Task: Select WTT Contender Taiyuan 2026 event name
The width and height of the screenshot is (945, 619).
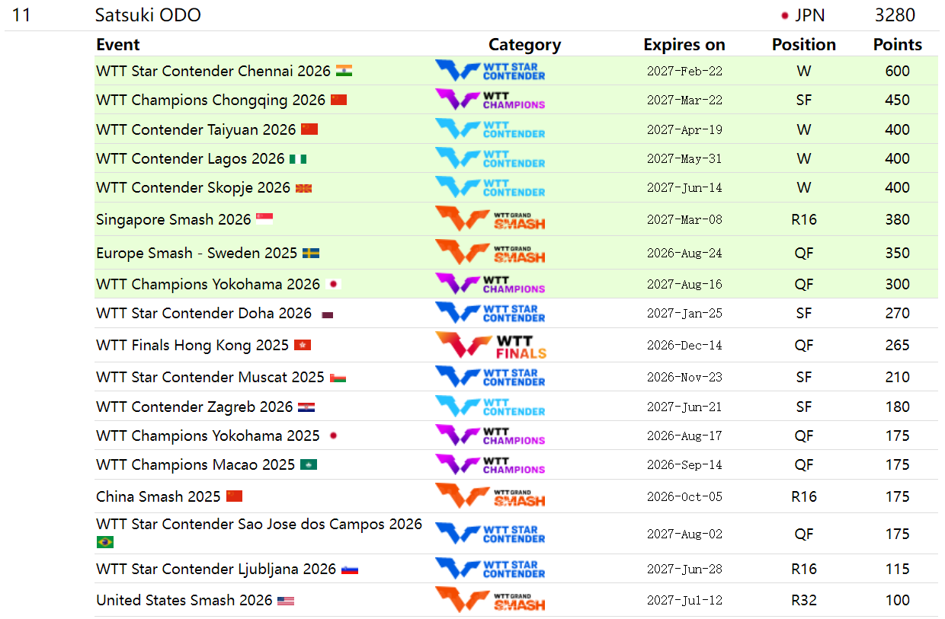Action: 196,129
